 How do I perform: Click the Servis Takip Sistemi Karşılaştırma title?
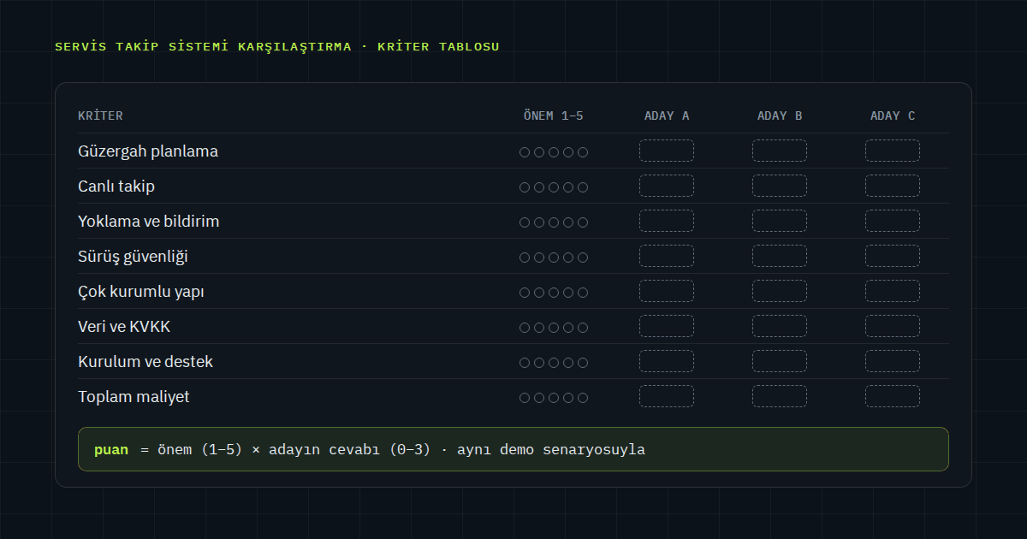(x=277, y=46)
